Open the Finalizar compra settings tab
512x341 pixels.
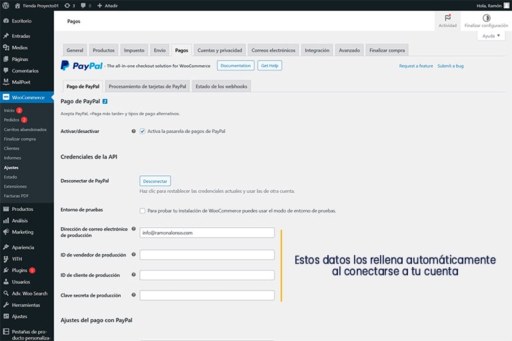pyautogui.click(x=387, y=50)
